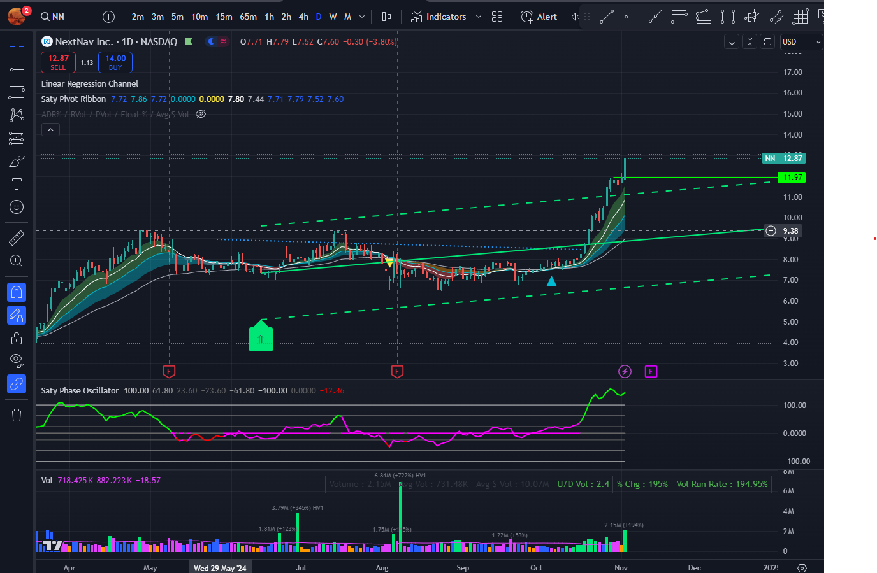Switch to 15m timeframe
Image resolution: width=877 pixels, height=573 pixels.
224,17
